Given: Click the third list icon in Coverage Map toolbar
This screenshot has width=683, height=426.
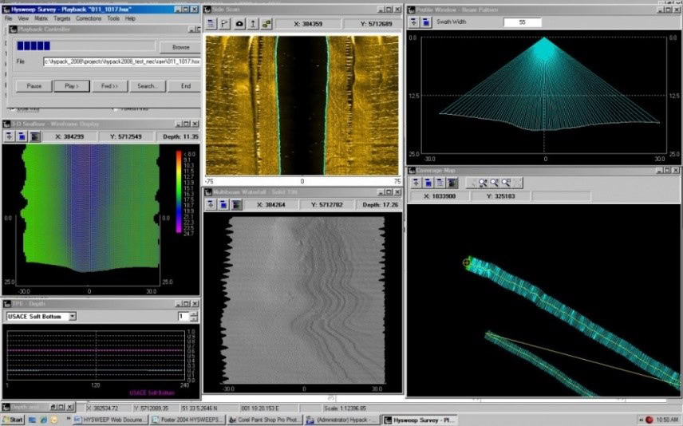Looking at the screenshot, I should 440,183.
